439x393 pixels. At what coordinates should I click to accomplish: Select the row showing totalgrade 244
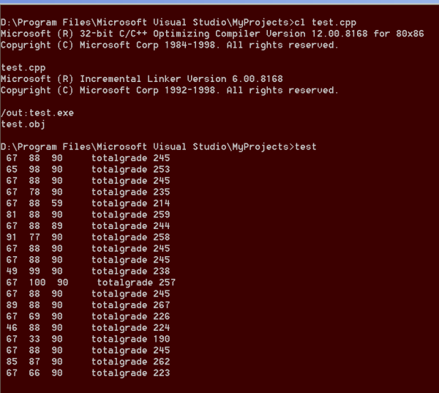point(88,226)
